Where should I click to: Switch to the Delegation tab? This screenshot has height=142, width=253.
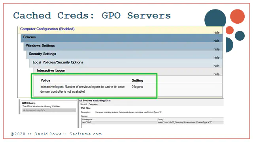click(93, 104)
